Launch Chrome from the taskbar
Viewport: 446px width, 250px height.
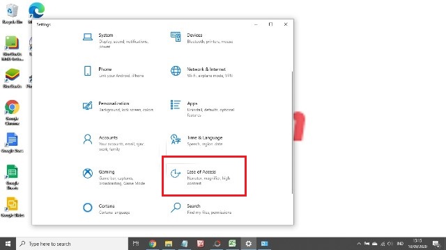click(x=153, y=244)
